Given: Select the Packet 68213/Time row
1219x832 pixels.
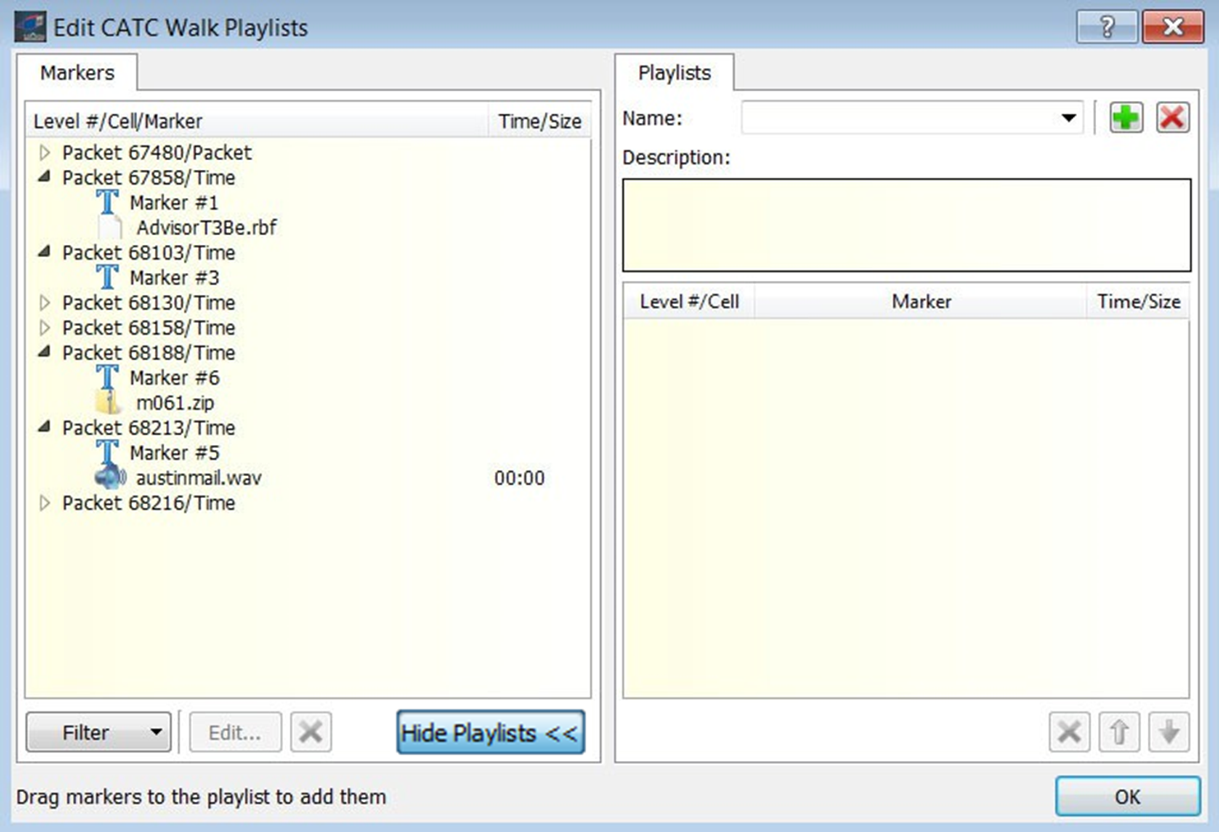Looking at the screenshot, I should (x=149, y=427).
